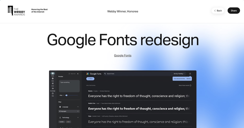Open the Icons section in sidebar
244x128 pixels.
tap(53, 83)
